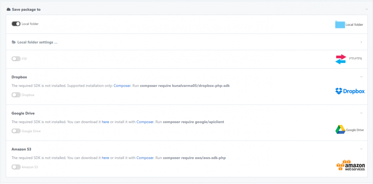373x184 pixels.
Task: Click the 'here' download link under Google Drive
Action: click(x=105, y=122)
